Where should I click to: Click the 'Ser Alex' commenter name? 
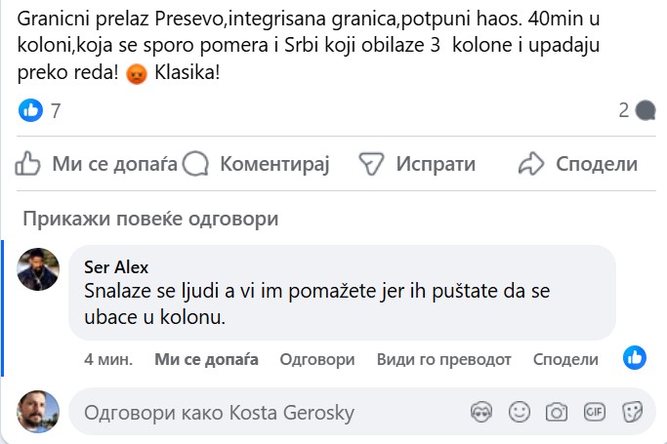click(117, 267)
